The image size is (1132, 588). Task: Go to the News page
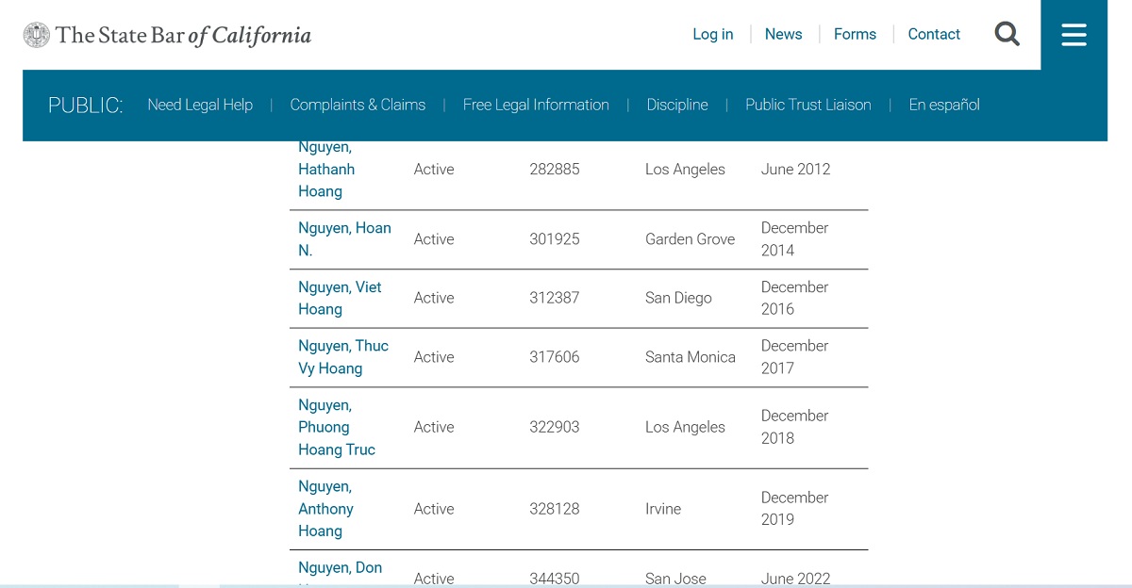tap(783, 35)
